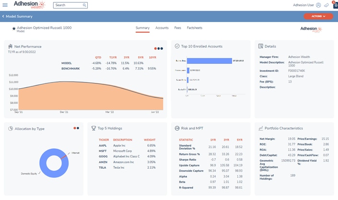Select the dark dot in Allocation by Type
The image size is (338, 200).
pyautogui.click(x=78, y=128)
